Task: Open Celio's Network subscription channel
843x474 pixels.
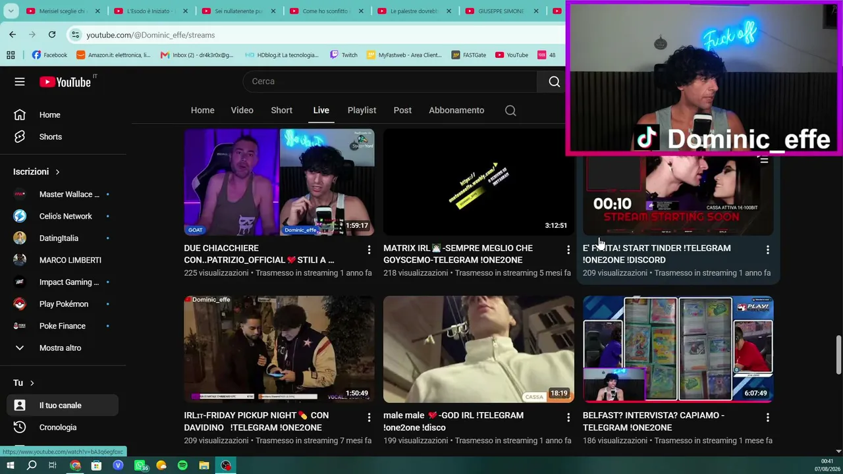Action: coord(63,217)
